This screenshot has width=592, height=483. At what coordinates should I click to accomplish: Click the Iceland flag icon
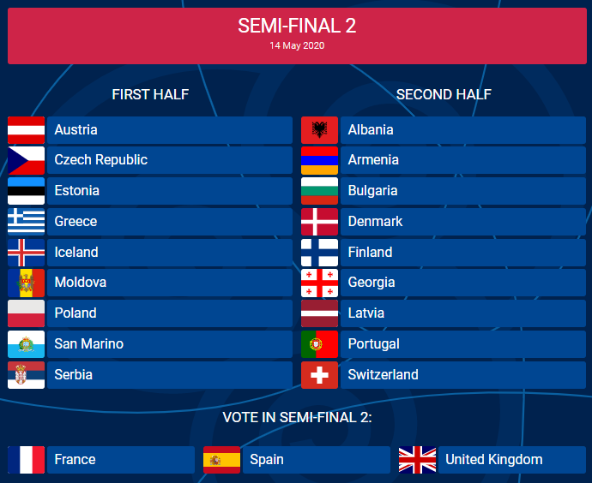(26, 253)
